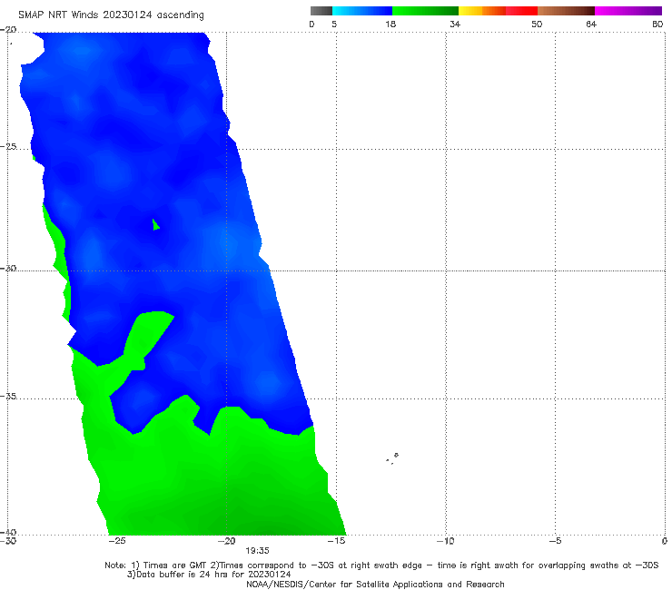The image size is (672, 590).
Task: Click the NOAA/NESDIS Center credit line
Action: (375, 584)
